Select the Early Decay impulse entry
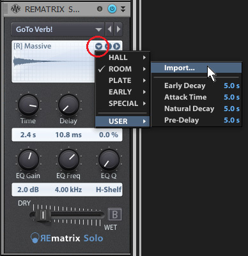Screen dimensions: 248x256 pyautogui.click(x=196, y=86)
